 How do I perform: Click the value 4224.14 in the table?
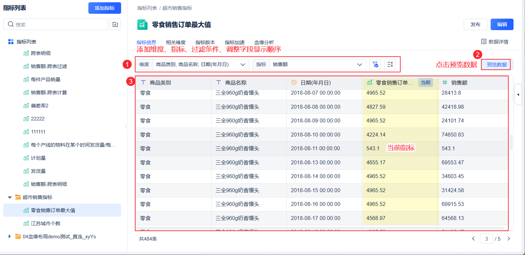(x=376, y=135)
